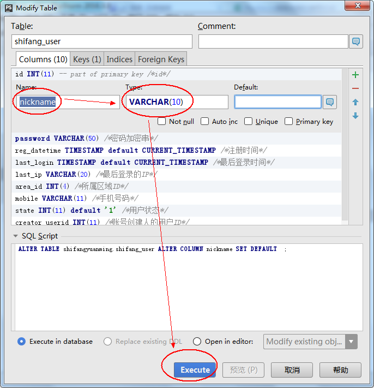Viewport: 374px width, 388px height.
Task: Open the expand editor icon beside Comment field
Action: pyautogui.click(x=356, y=41)
